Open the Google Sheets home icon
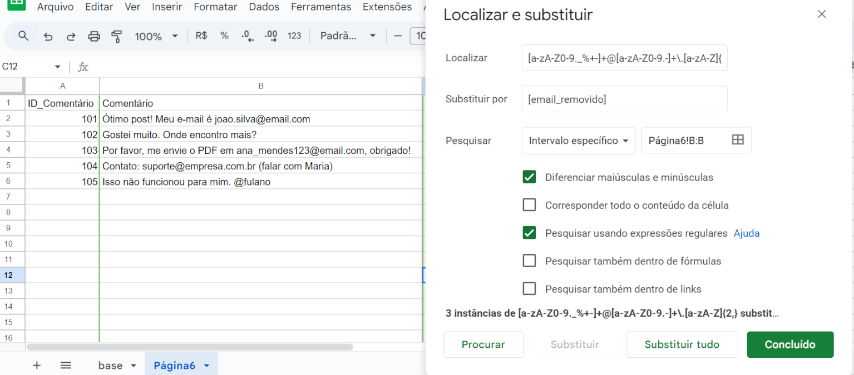Viewport: 854px width, 375px height. pos(17,4)
